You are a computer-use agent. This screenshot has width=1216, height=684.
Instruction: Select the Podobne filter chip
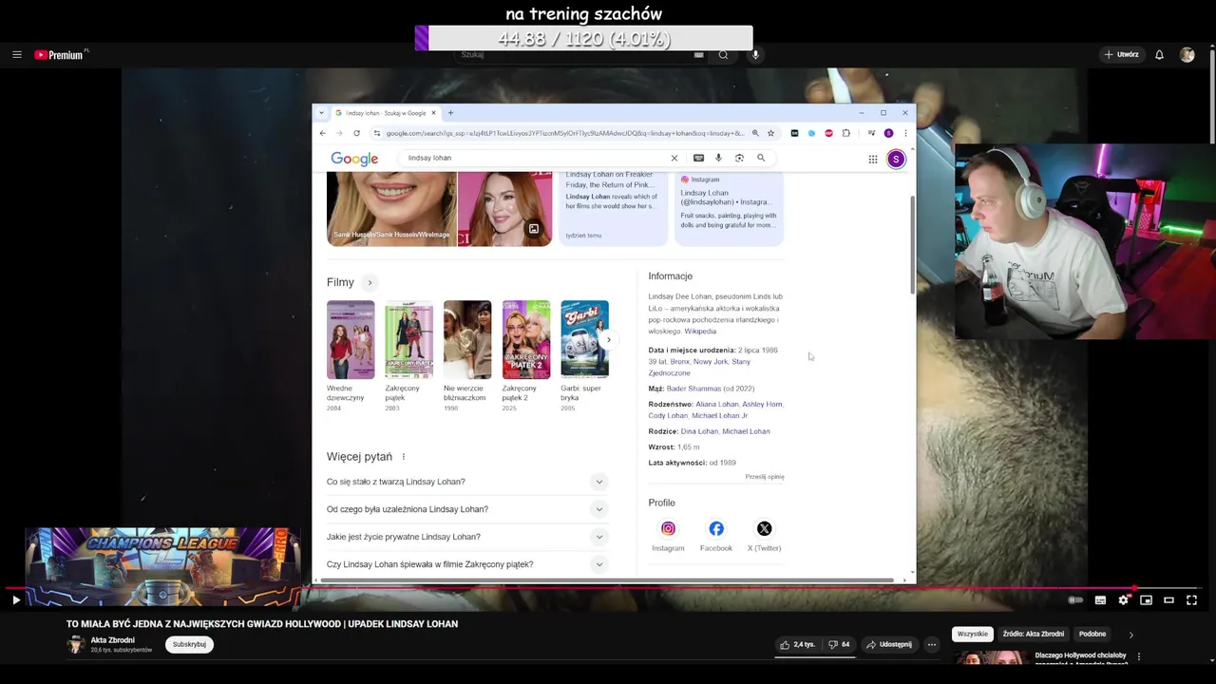[x=1092, y=634]
